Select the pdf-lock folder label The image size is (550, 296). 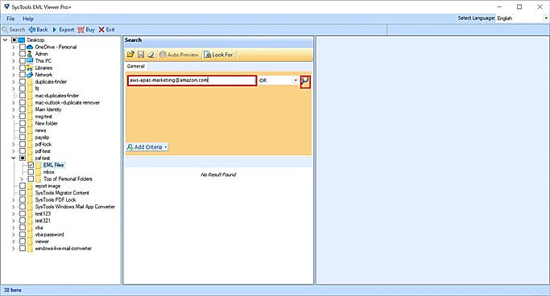click(43, 144)
